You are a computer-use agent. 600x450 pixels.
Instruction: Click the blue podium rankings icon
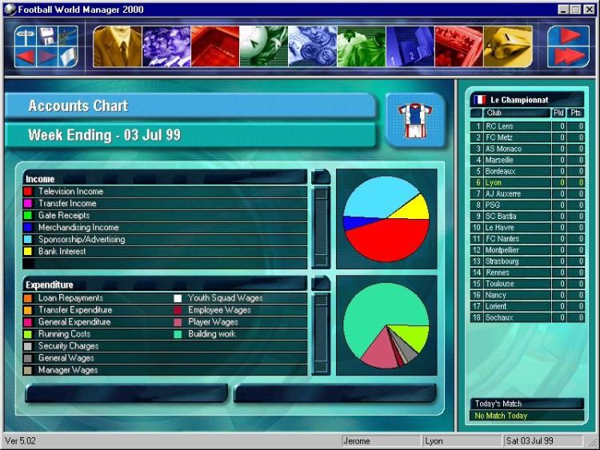click(x=410, y=46)
